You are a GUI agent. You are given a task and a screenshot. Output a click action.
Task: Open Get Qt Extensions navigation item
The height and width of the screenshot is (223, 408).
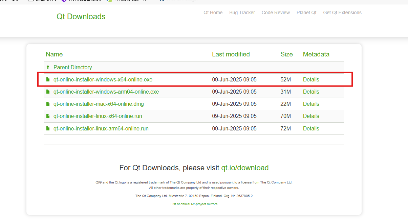click(x=342, y=13)
